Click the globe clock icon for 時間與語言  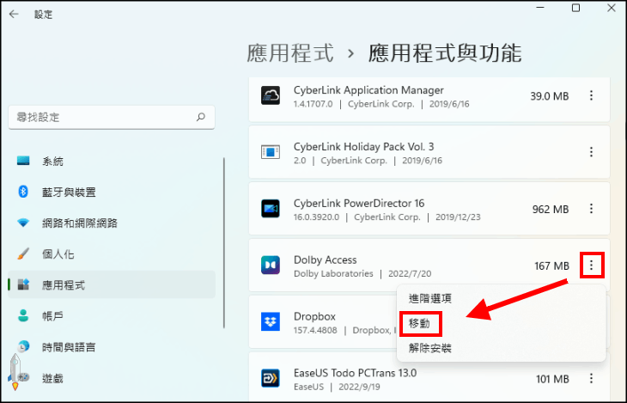23,346
